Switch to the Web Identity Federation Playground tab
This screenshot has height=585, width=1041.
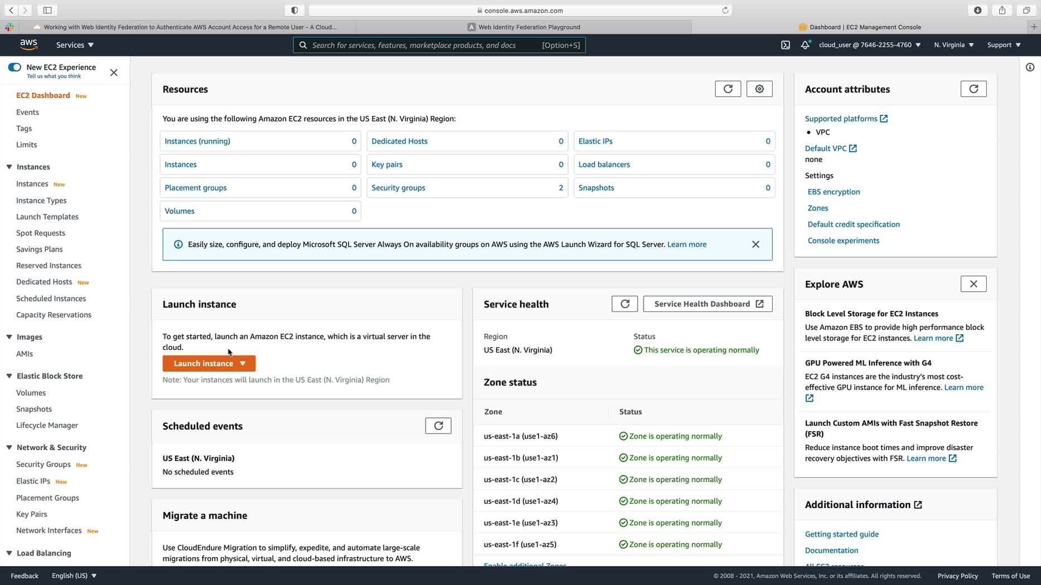523,27
